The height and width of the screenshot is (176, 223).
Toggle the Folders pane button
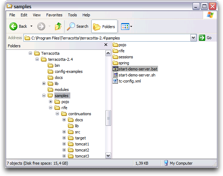click(x=104, y=26)
